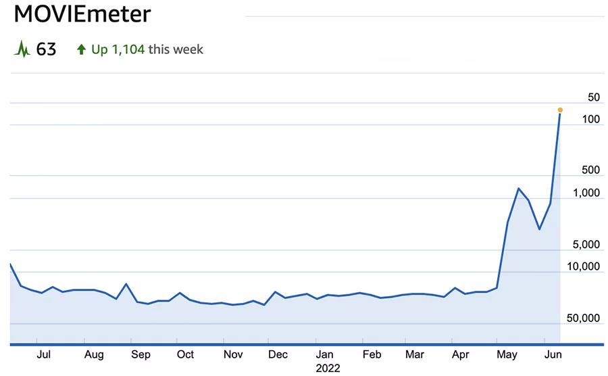Select the Feb axis label
This screenshot has width=608, height=376.
(372, 354)
